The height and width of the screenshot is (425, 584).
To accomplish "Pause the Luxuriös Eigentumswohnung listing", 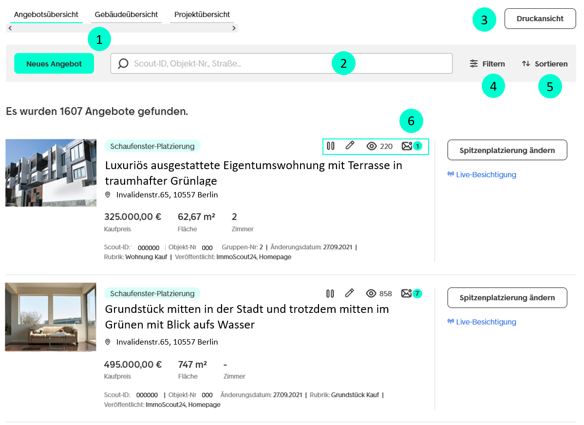I will 331,146.
